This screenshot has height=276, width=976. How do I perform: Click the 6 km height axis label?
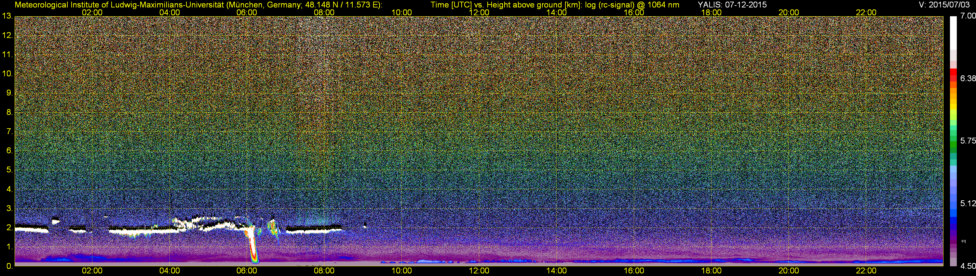9,150
